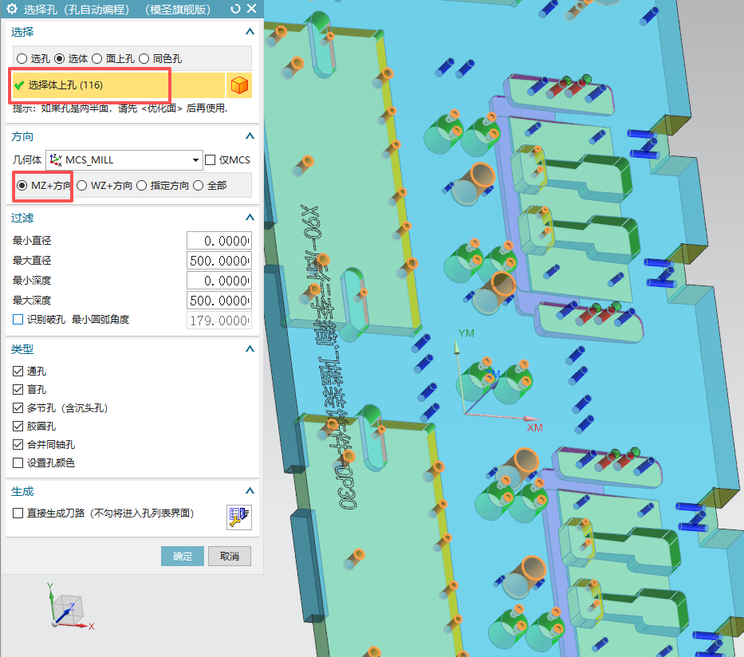Collapse the 方向 section
This screenshot has height=657, width=744.
coord(250,136)
